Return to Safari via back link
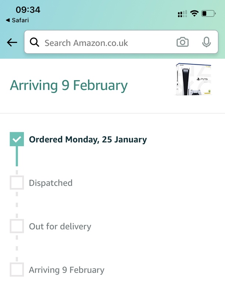 pyautogui.click(x=17, y=20)
